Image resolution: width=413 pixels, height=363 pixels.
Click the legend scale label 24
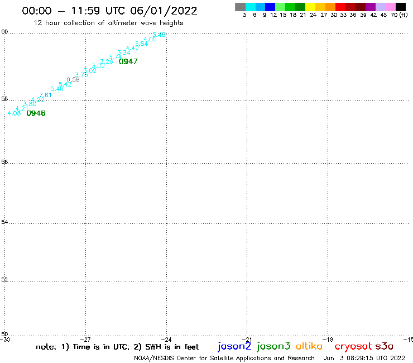coord(313,15)
